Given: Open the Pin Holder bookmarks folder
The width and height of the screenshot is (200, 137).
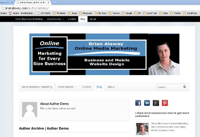Looking at the screenshot, I should click(59, 13).
